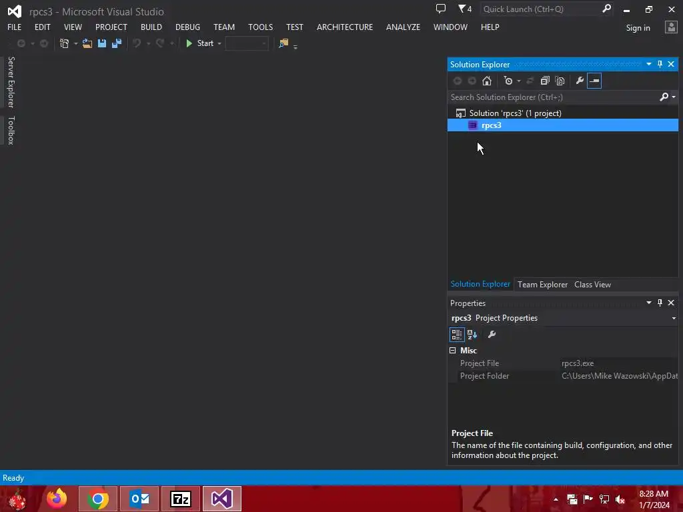This screenshot has width=683, height=512.
Task: Click the Sign in link
Action: (638, 28)
